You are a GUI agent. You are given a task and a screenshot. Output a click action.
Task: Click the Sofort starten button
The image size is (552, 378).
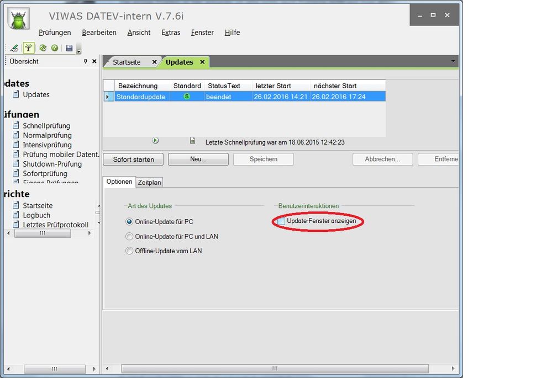click(133, 159)
